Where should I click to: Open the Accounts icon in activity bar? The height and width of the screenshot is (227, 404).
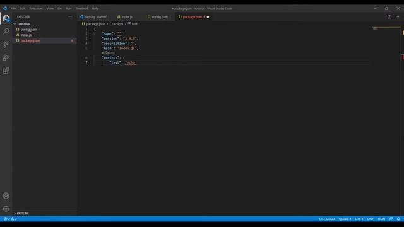tap(6, 196)
